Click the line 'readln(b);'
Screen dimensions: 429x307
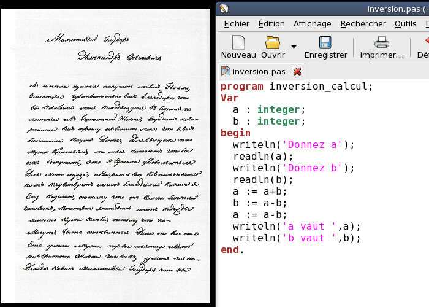click(x=263, y=180)
